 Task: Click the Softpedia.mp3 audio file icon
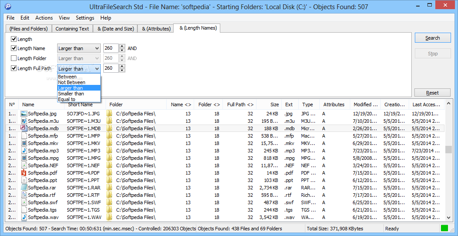tap(24, 151)
